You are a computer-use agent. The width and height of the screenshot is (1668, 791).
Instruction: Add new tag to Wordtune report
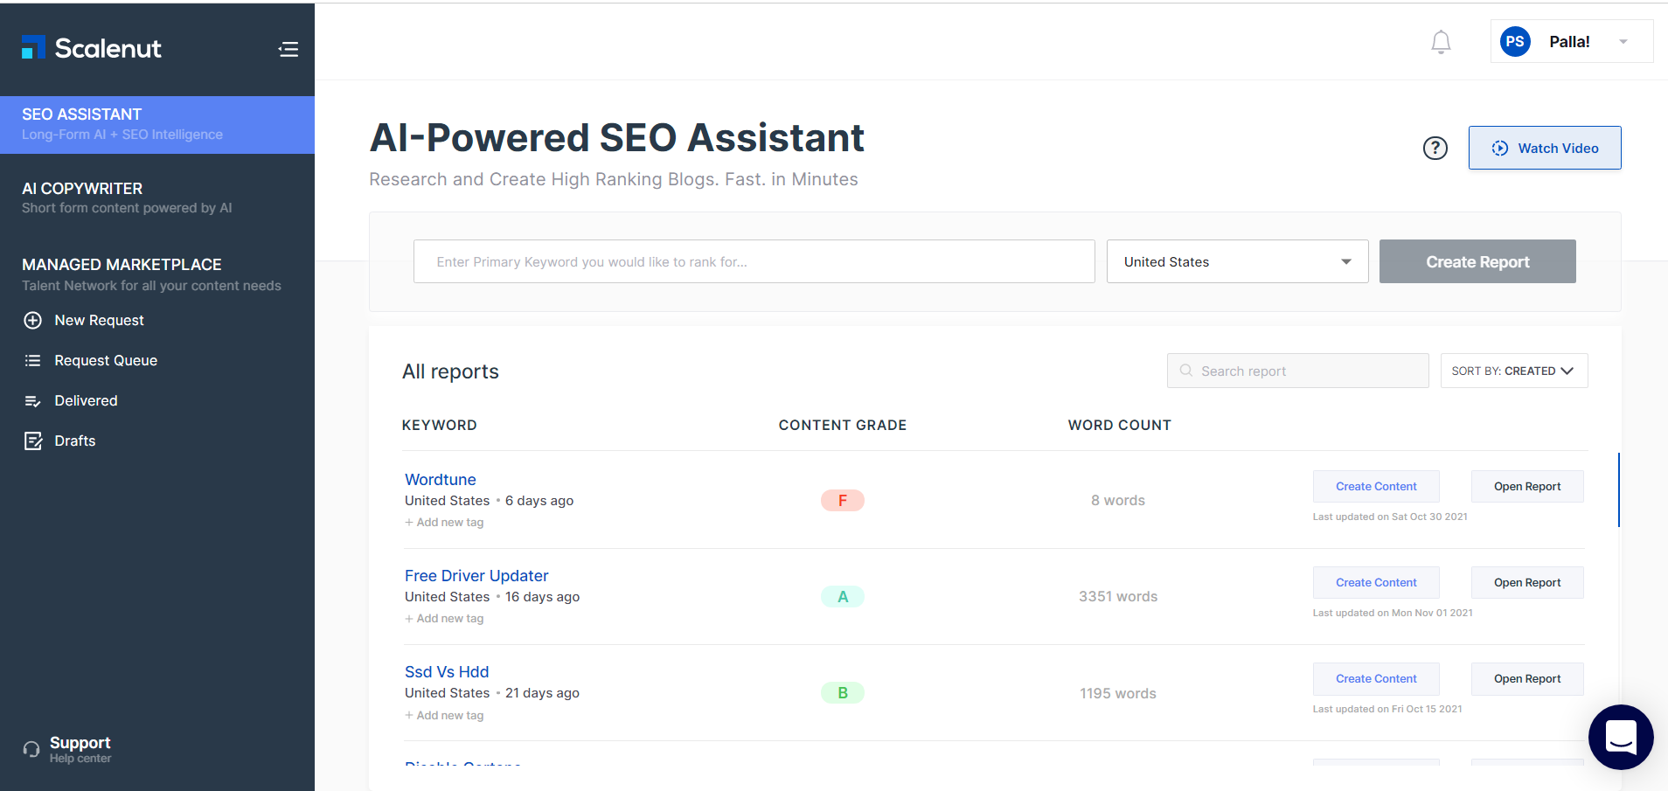point(444,522)
